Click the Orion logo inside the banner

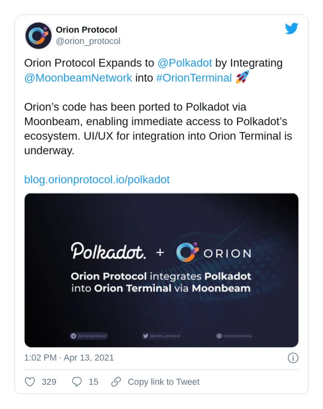point(187,252)
